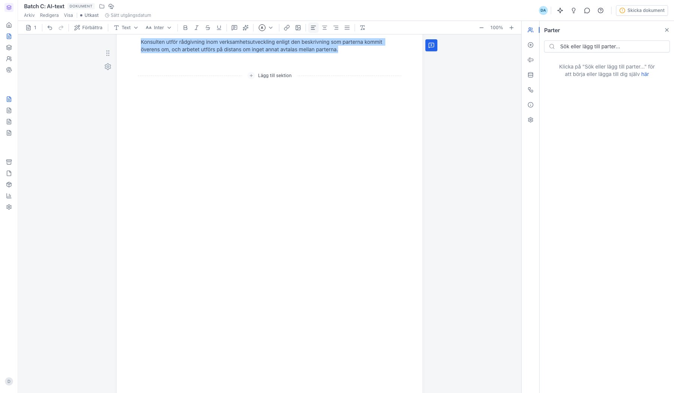
Task: Open the lightbulb tips icon
Action: coord(574,10)
